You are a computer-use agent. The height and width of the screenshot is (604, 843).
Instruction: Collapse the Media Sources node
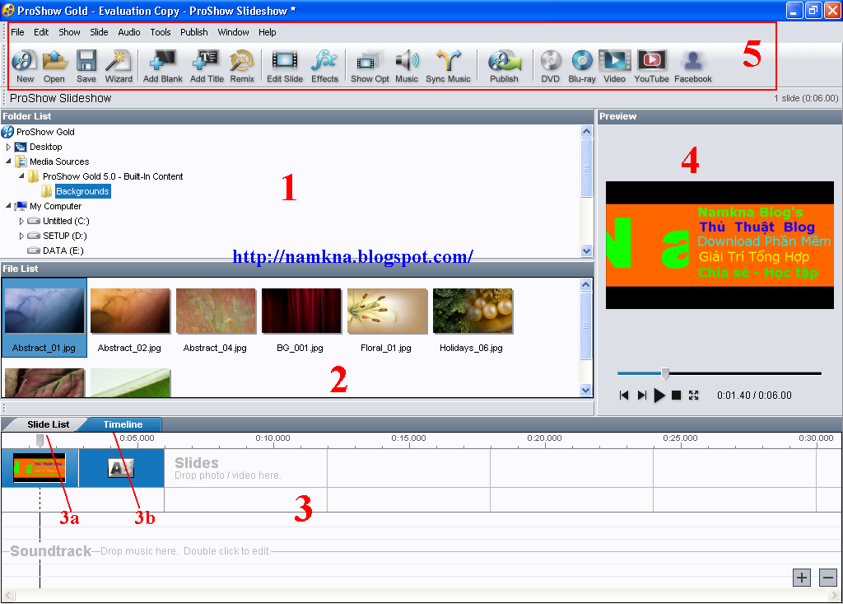(x=8, y=161)
